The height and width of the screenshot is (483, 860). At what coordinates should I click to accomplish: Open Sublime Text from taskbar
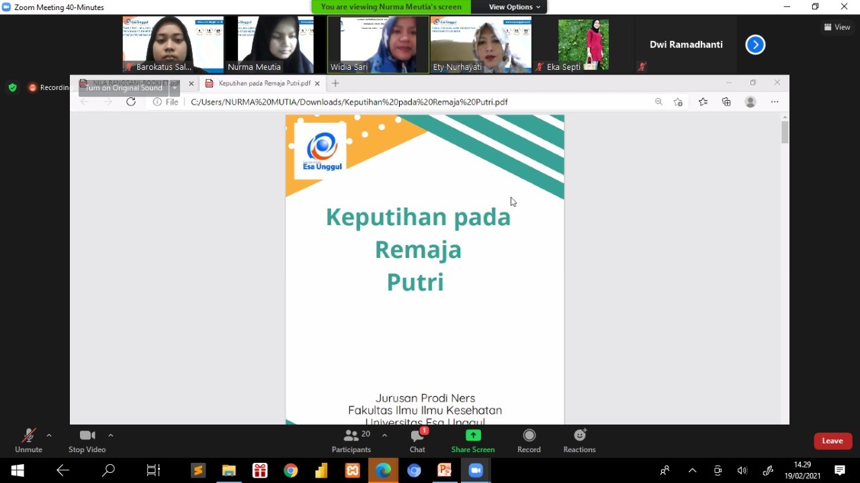click(x=198, y=470)
